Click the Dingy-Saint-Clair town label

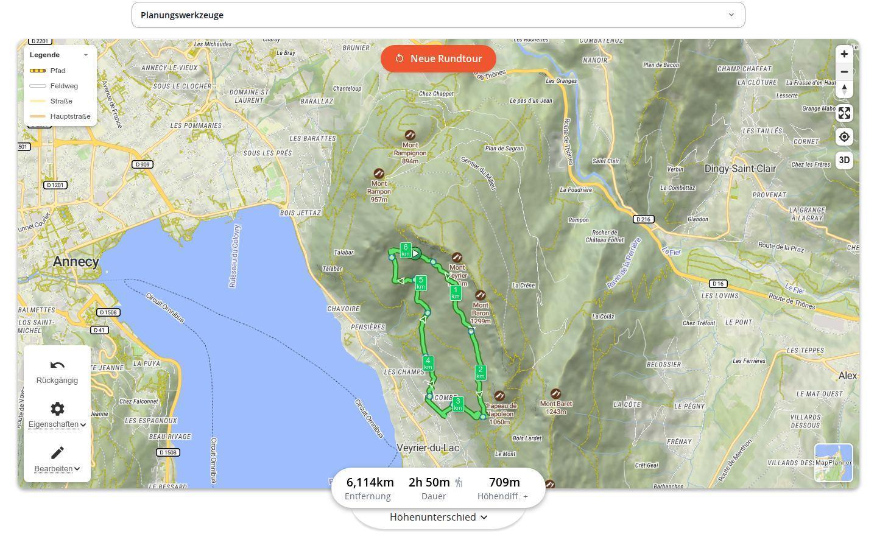[740, 169]
